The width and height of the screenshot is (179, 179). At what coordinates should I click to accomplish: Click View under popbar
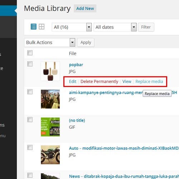coord(127,82)
